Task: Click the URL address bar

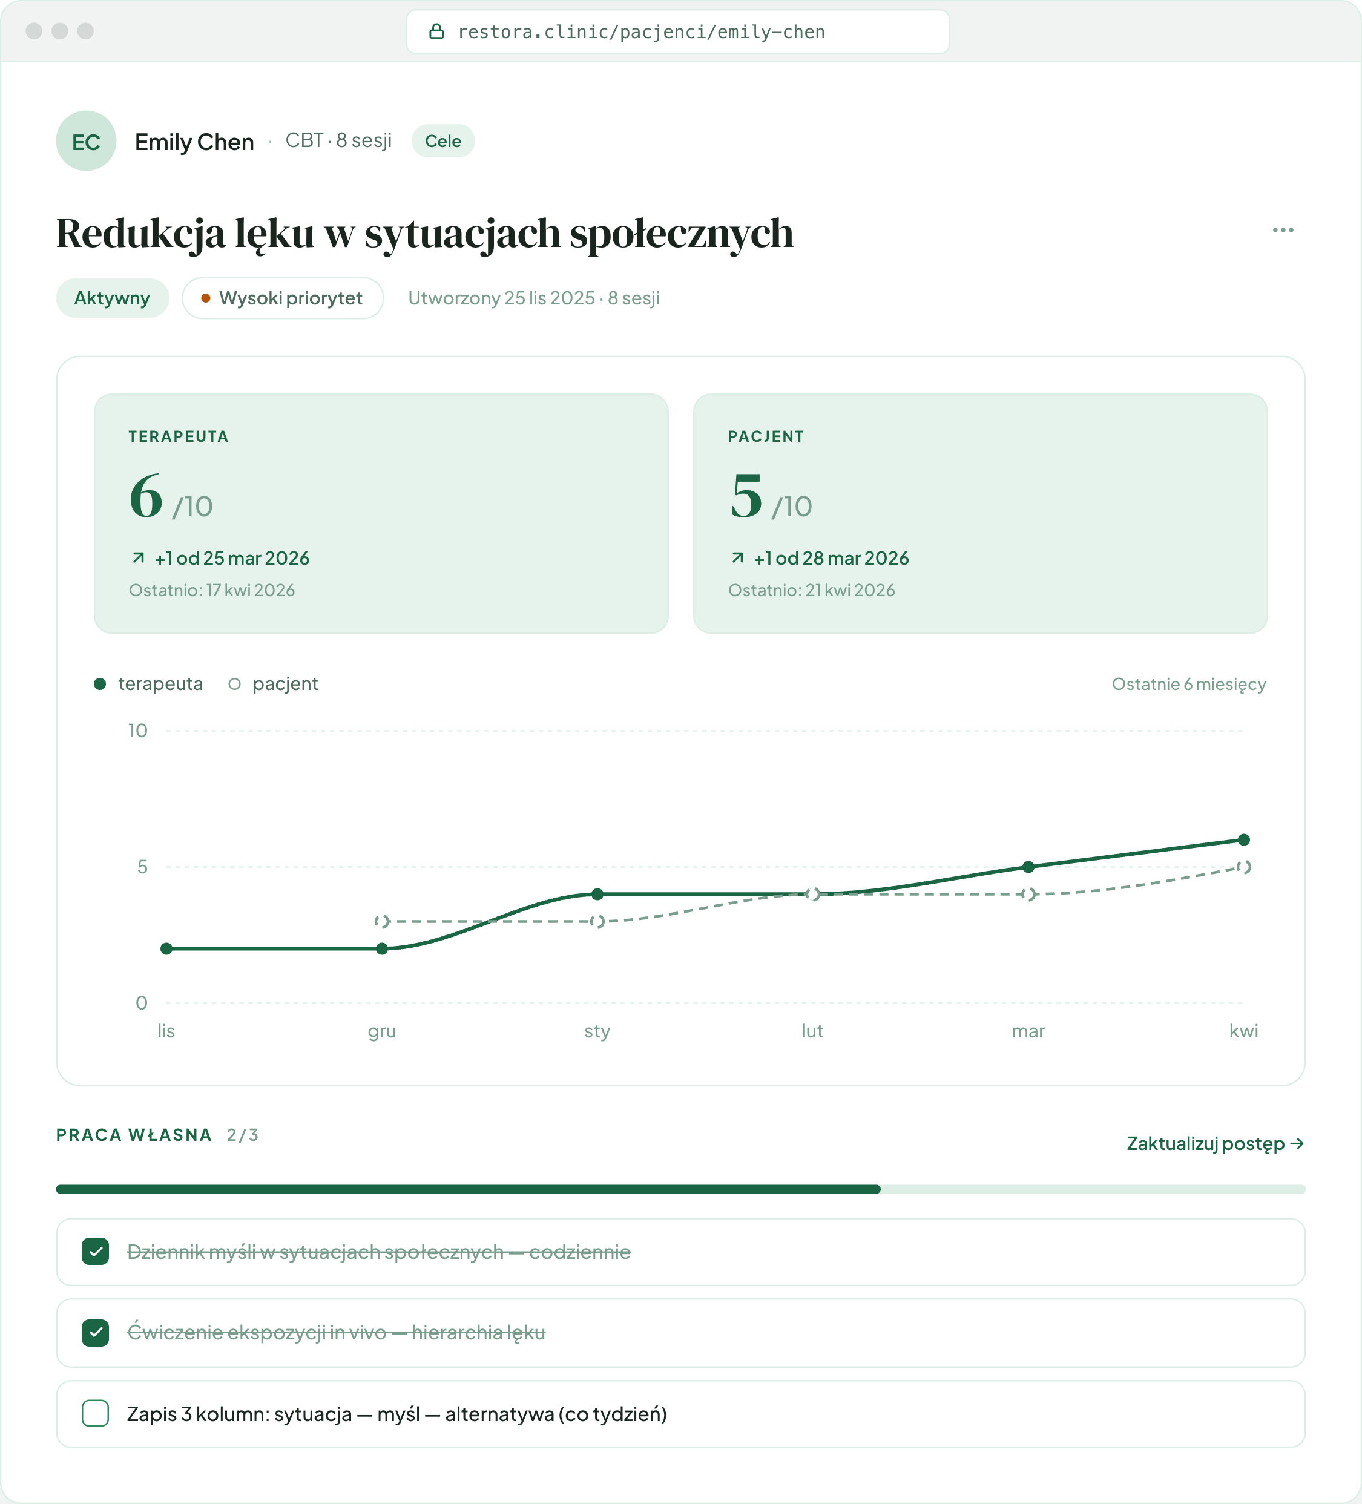Action: pos(677,32)
